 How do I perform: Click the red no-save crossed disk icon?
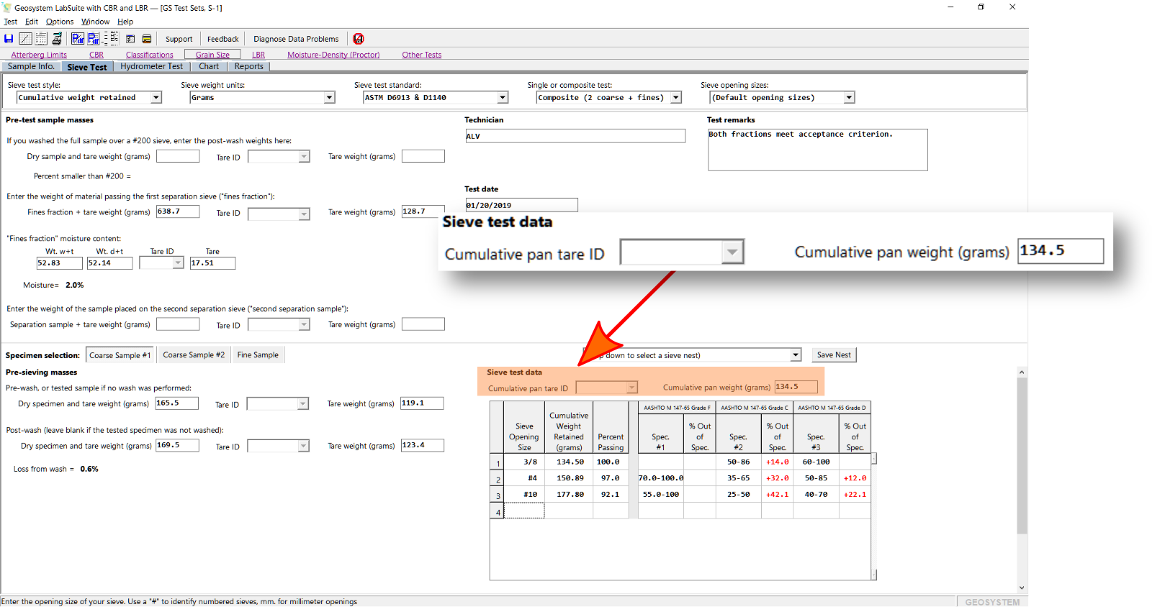359,39
